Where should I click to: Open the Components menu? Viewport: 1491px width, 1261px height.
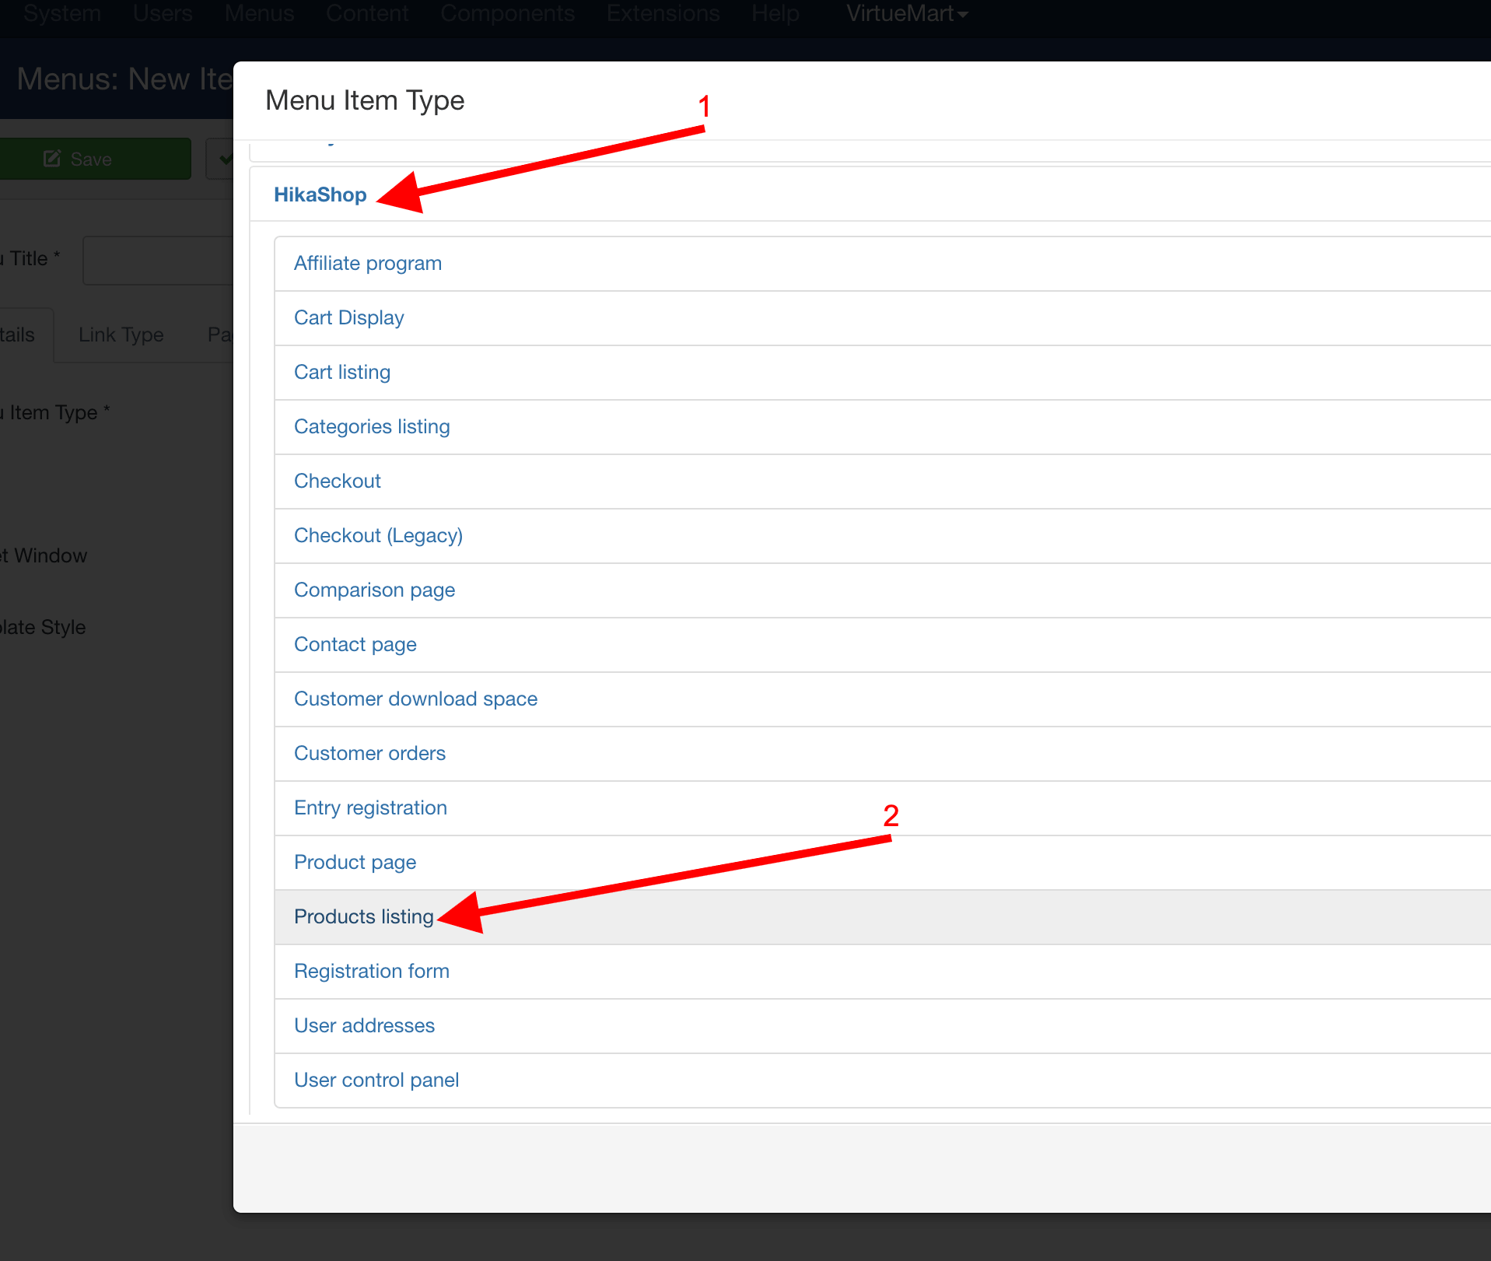pyautogui.click(x=507, y=13)
